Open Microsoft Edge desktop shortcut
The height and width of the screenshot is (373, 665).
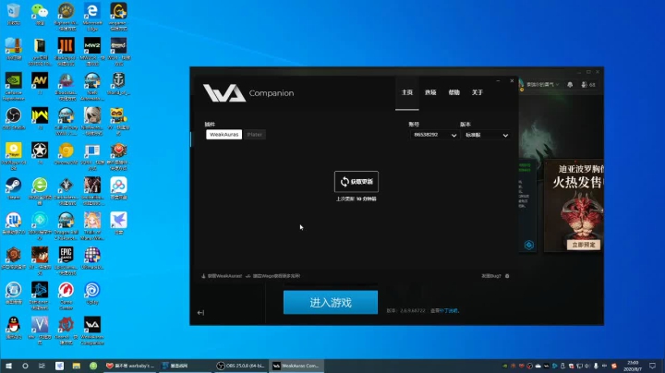point(92,16)
